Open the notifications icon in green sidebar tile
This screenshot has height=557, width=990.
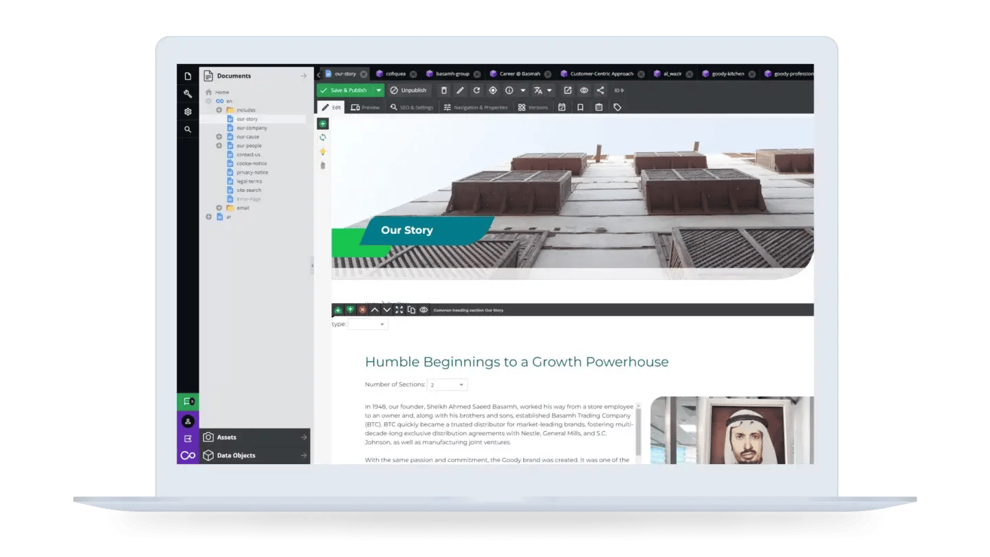click(188, 402)
